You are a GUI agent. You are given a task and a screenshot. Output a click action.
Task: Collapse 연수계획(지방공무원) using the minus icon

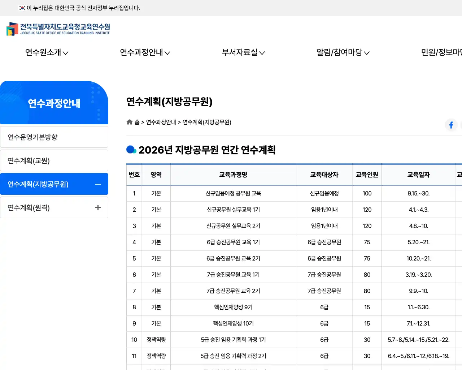tap(98, 184)
